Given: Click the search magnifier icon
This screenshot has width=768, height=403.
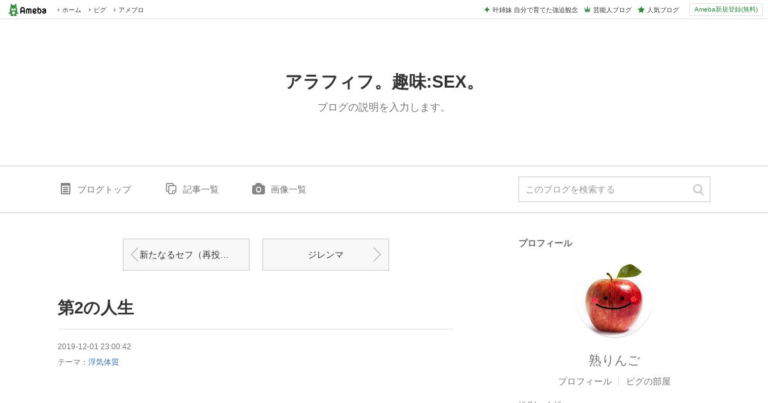Looking at the screenshot, I should point(698,189).
